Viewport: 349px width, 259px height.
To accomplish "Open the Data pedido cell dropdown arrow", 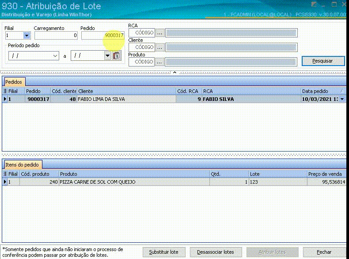I will pos(342,99).
